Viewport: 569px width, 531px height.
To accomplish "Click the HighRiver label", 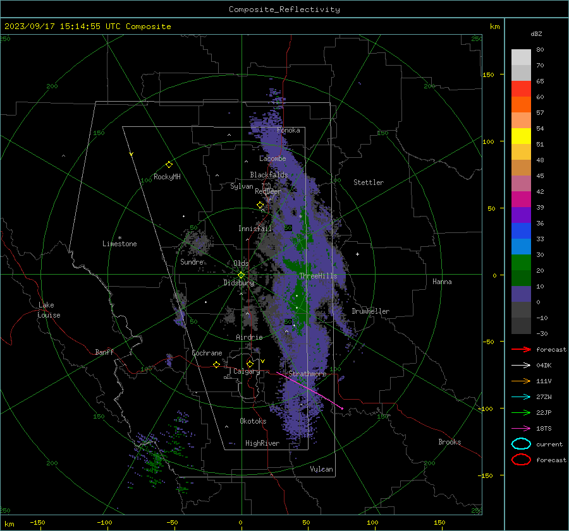I will tap(262, 443).
